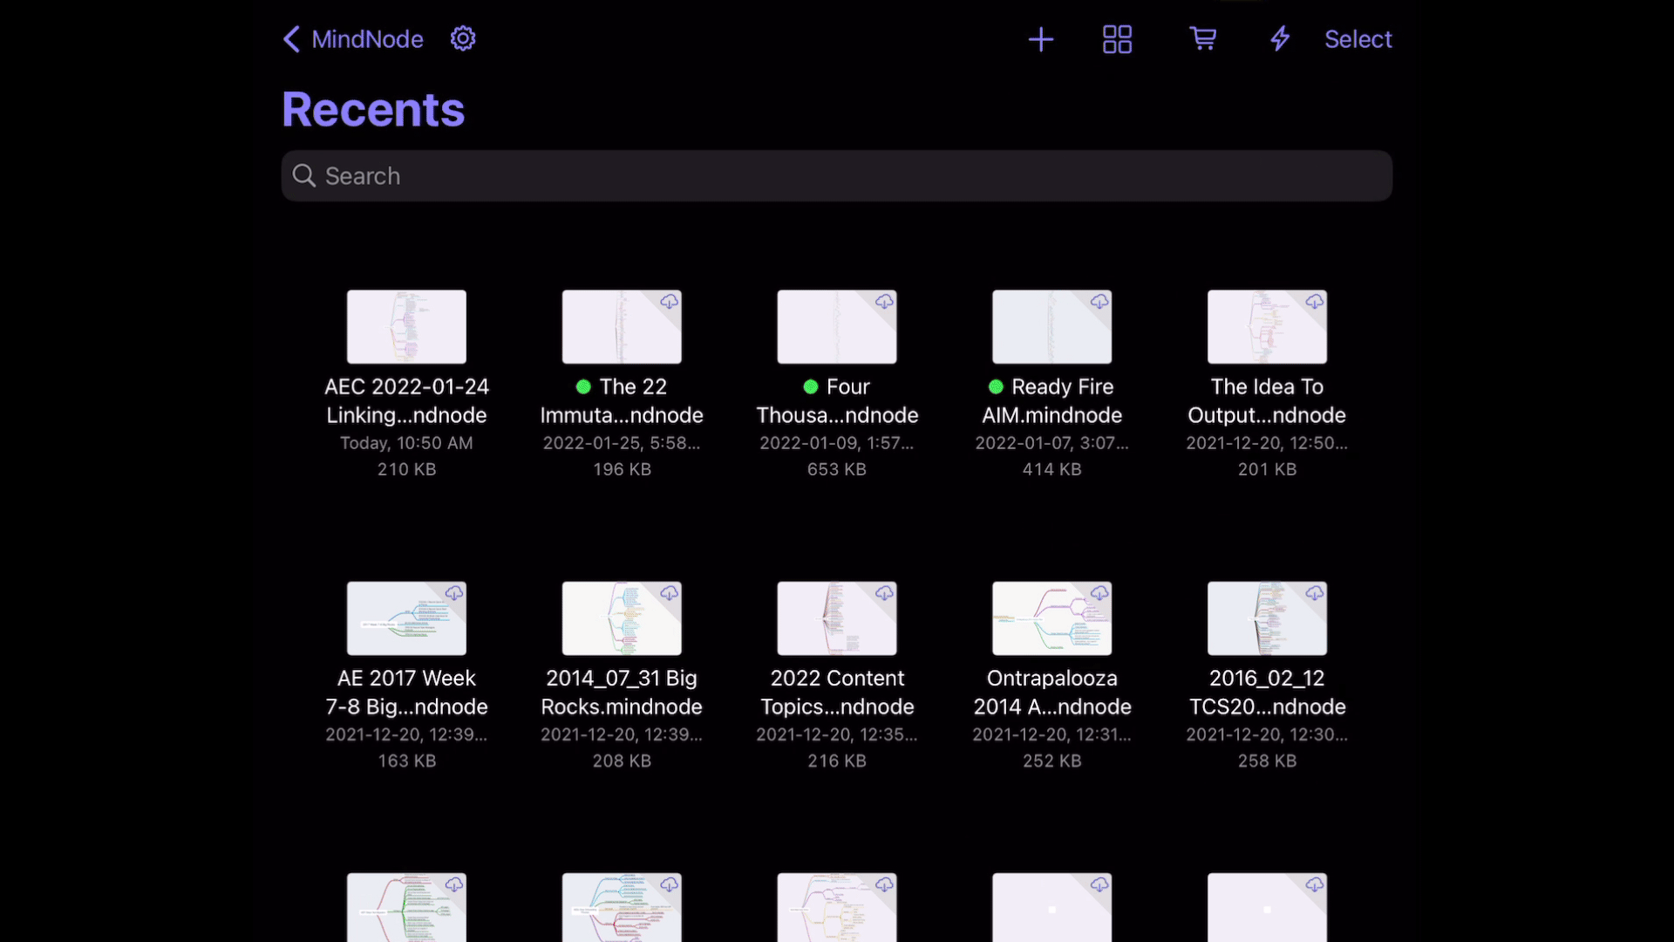The height and width of the screenshot is (942, 1674).
Task: Click the '414 KB' file size
Action: 1052,469
